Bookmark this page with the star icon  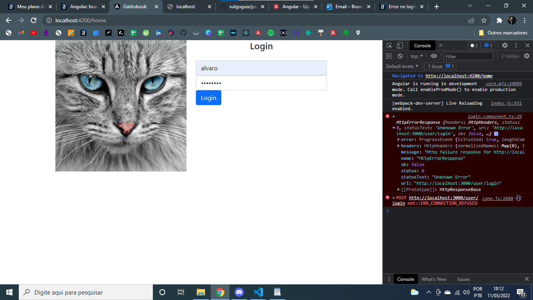[x=484, y=20]
